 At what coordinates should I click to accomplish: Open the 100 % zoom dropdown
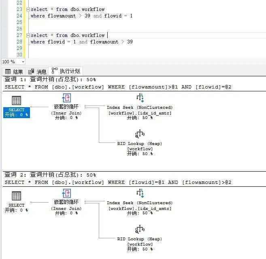pos(23,62)
